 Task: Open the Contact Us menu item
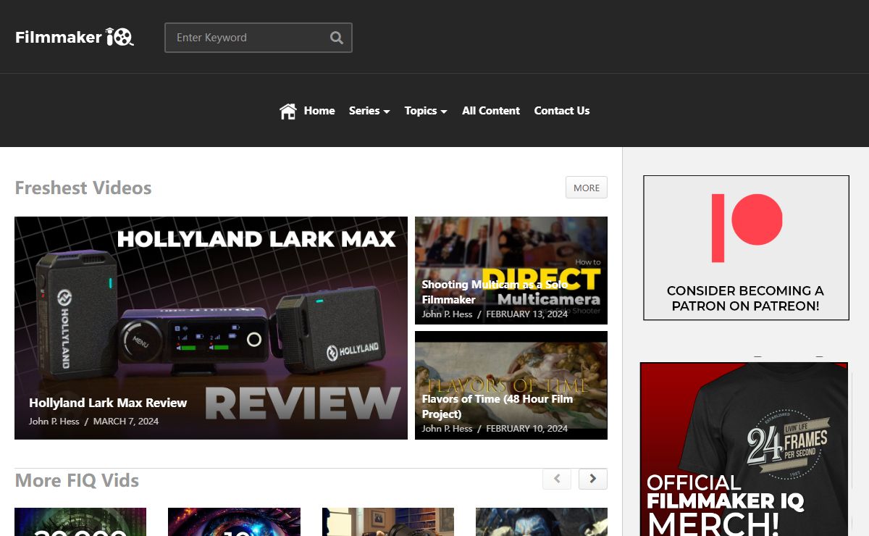[562, 111]
